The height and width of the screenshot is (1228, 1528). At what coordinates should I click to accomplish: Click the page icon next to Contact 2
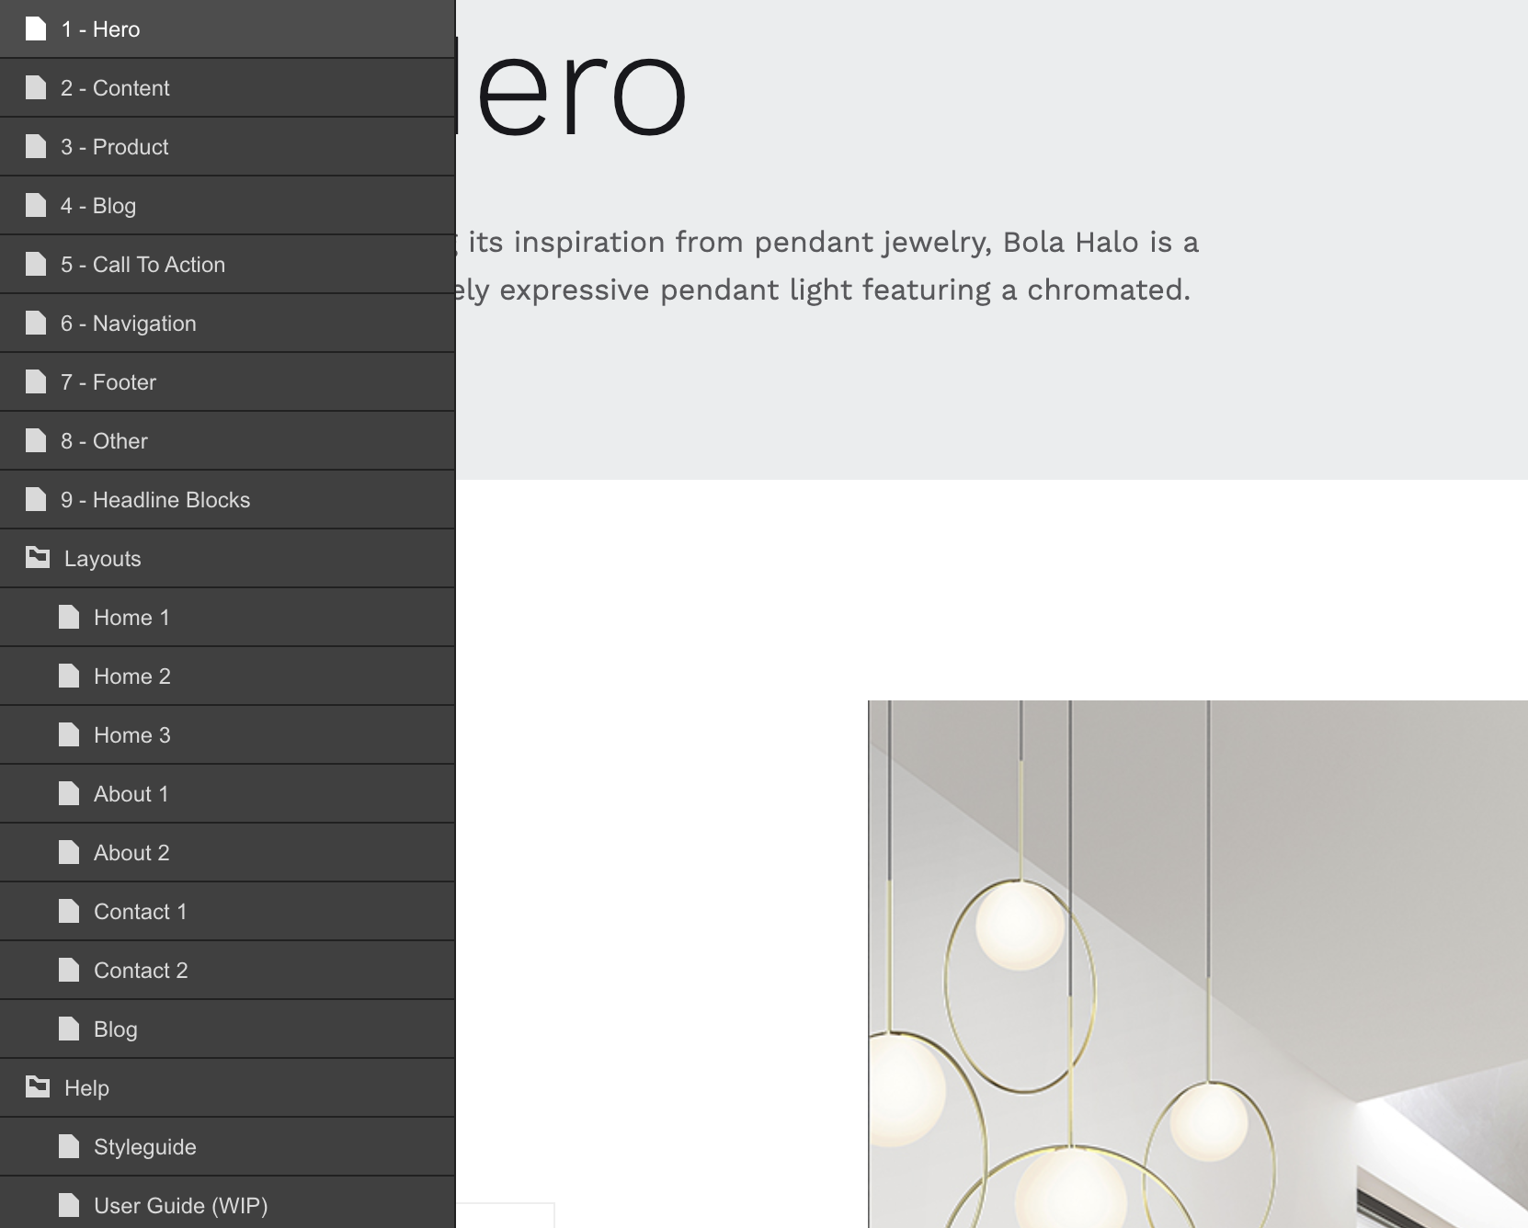[69, 971]
